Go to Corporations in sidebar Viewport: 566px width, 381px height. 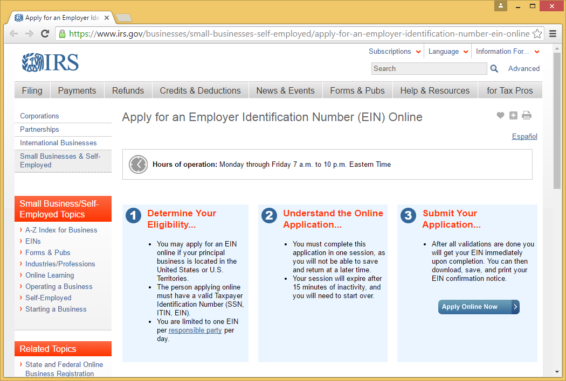(39, 116)
